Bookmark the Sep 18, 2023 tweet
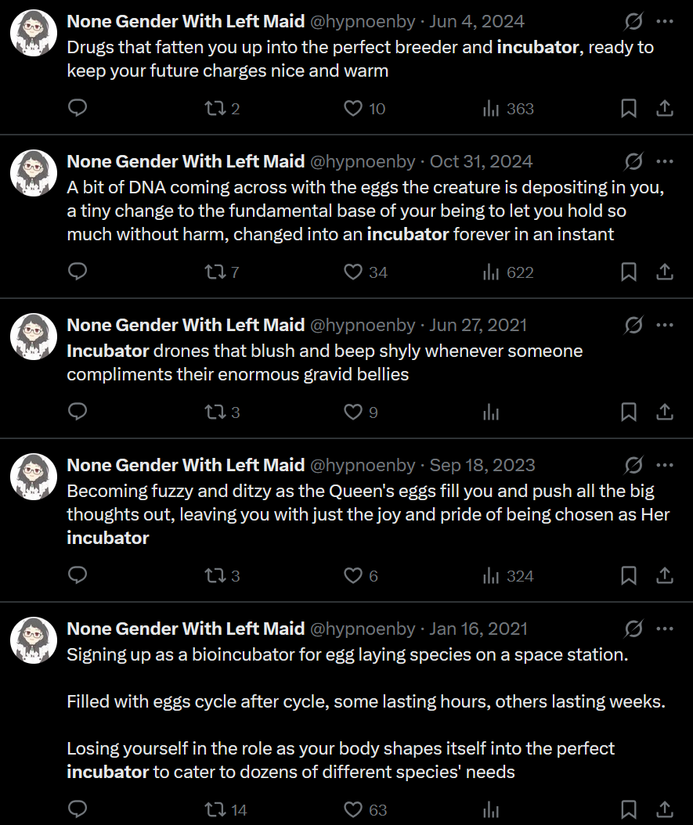The image size is (693, 825). (628, 576)
